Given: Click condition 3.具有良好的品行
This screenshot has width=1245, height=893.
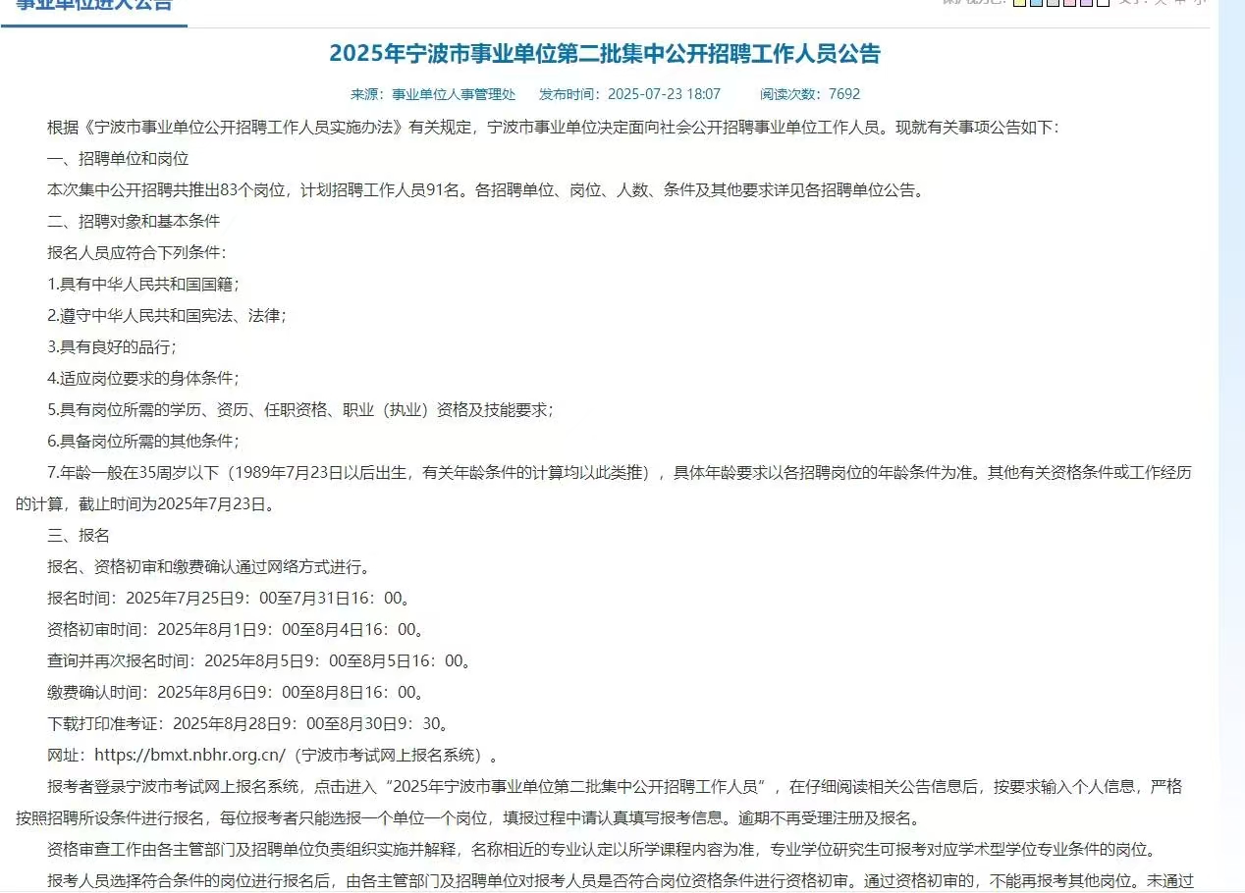Looking at the screenshot, I should coord(112,346).
